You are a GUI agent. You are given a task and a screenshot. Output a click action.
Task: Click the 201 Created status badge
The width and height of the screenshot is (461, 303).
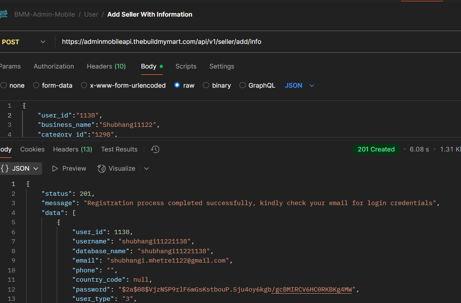coord(376,149)
